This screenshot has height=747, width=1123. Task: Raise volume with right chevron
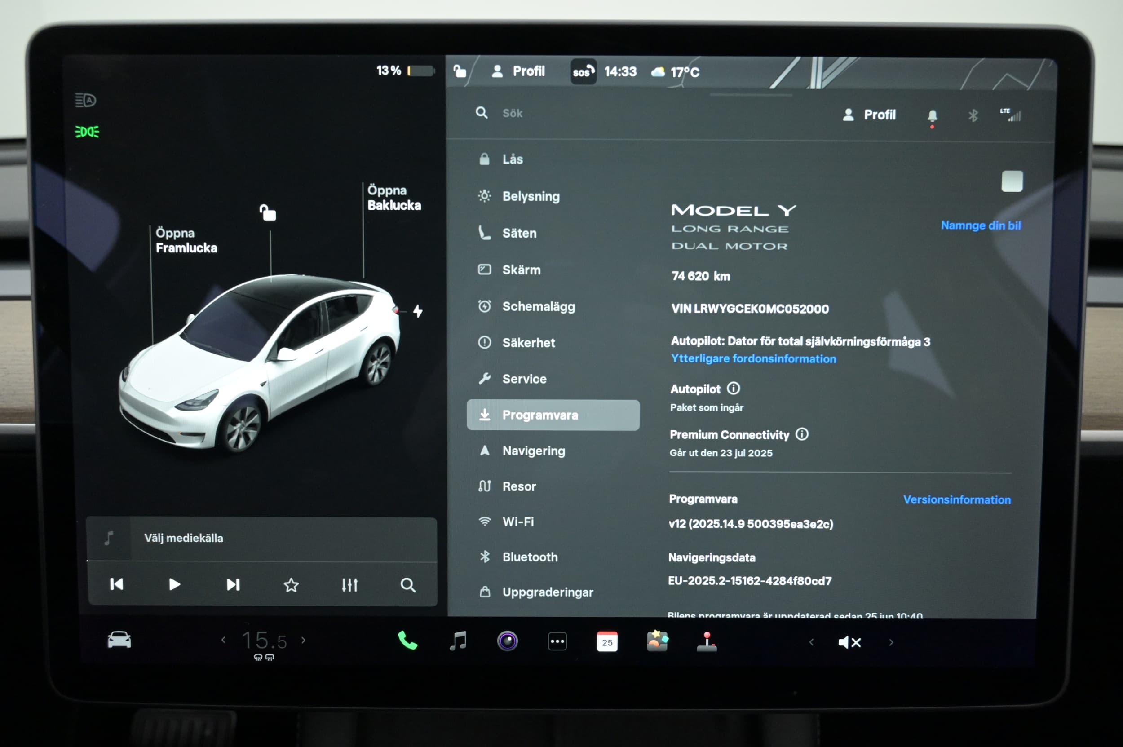pyautogui.click(x=891, y=643)
